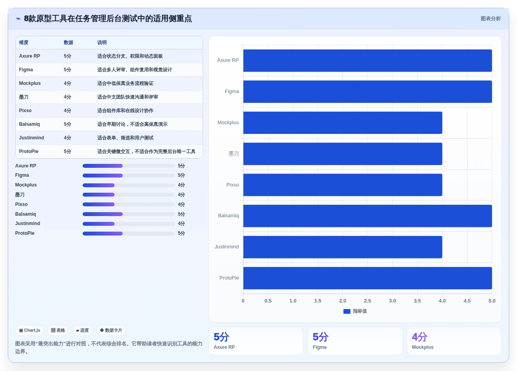
Task: Click the 墨刀 chart bar
Action: (x=342, y=154)
